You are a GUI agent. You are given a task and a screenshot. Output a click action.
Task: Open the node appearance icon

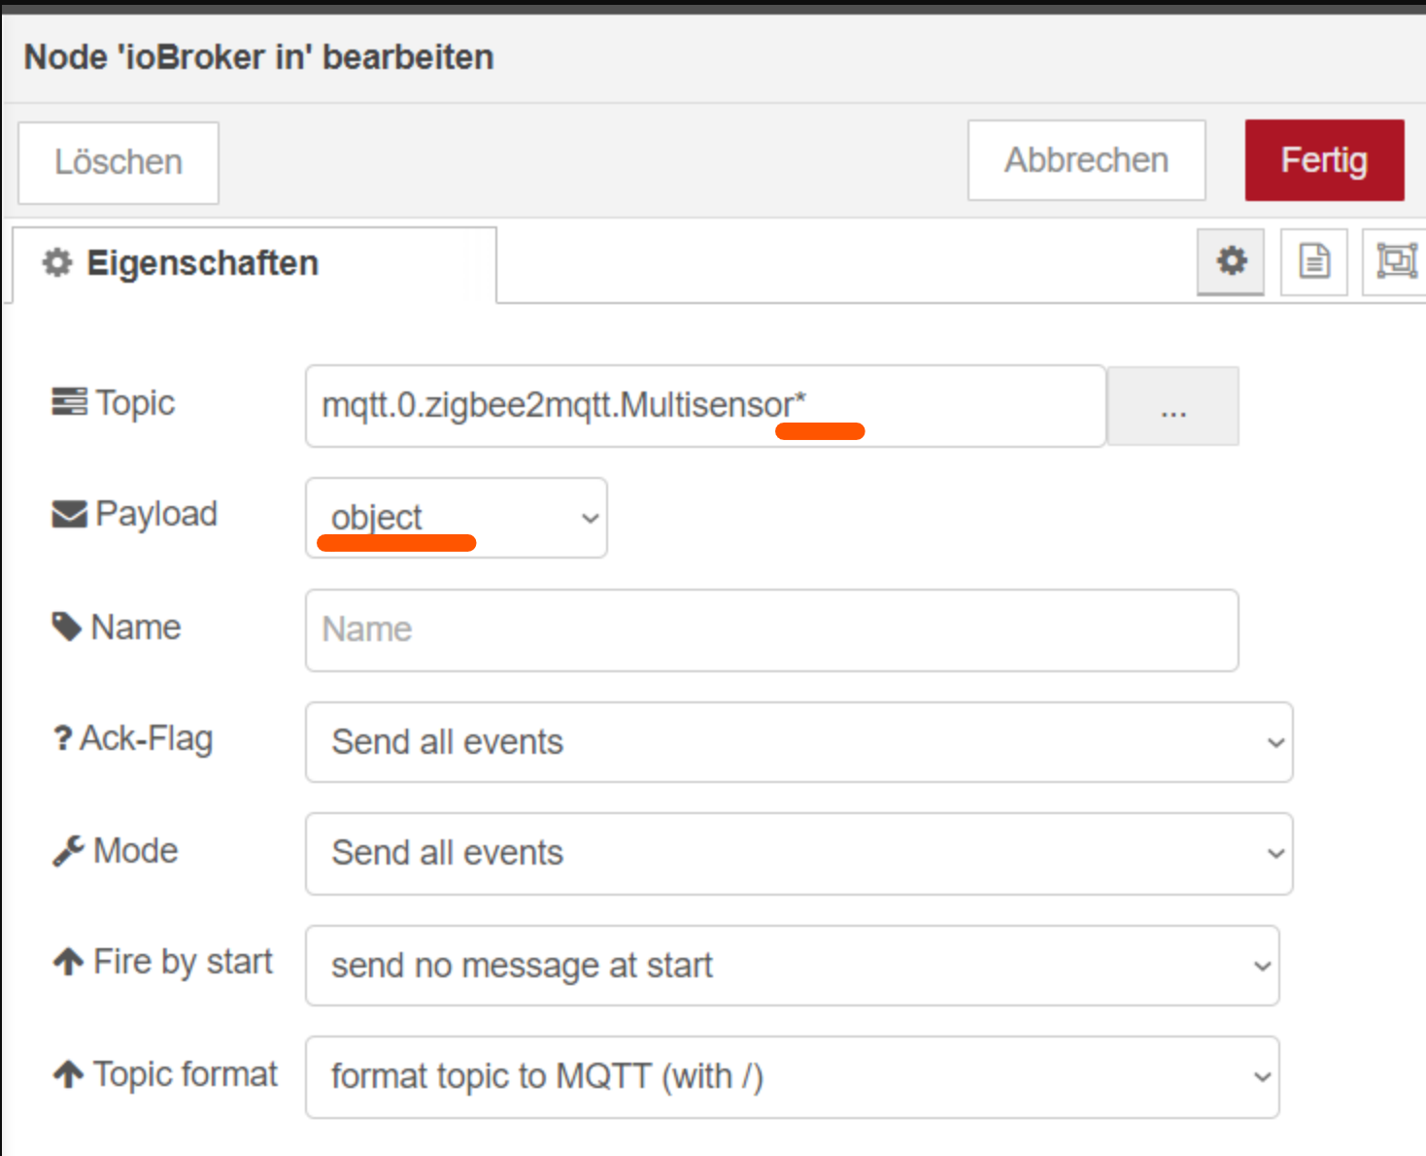pyautogui.click(x=1396, y=261)
